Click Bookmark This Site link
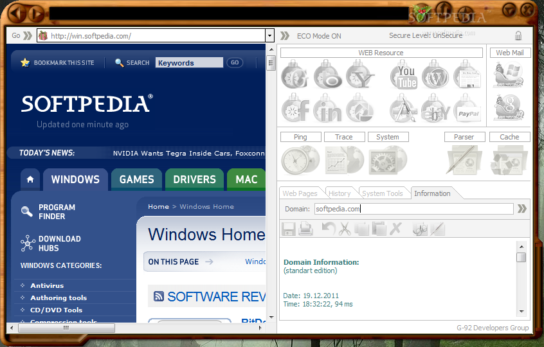 58,63
